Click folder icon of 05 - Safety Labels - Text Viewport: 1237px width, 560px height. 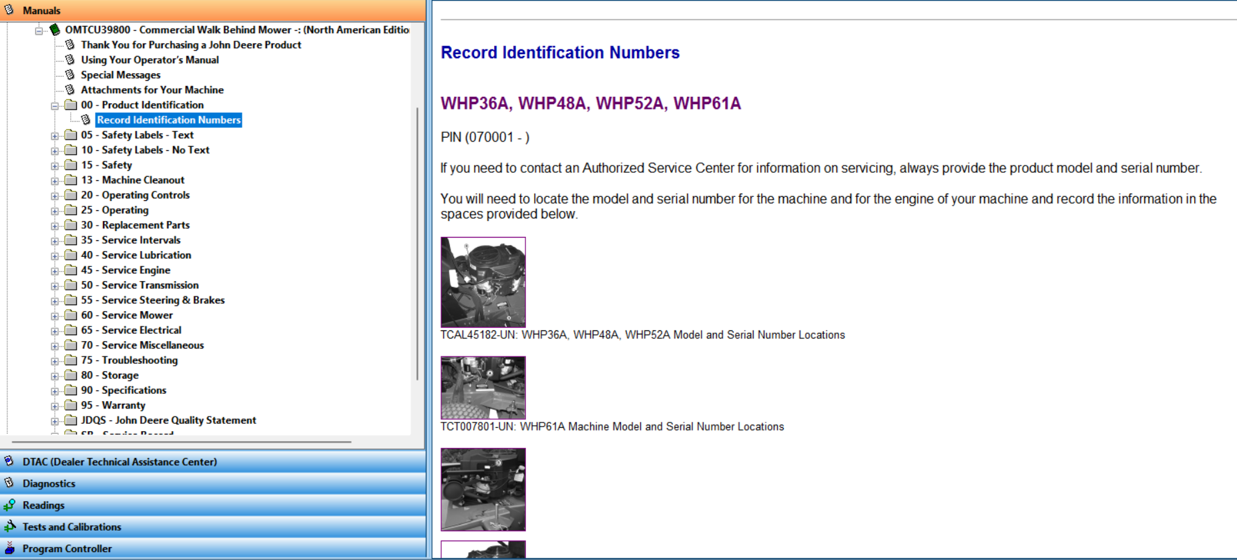pos(71,135)
